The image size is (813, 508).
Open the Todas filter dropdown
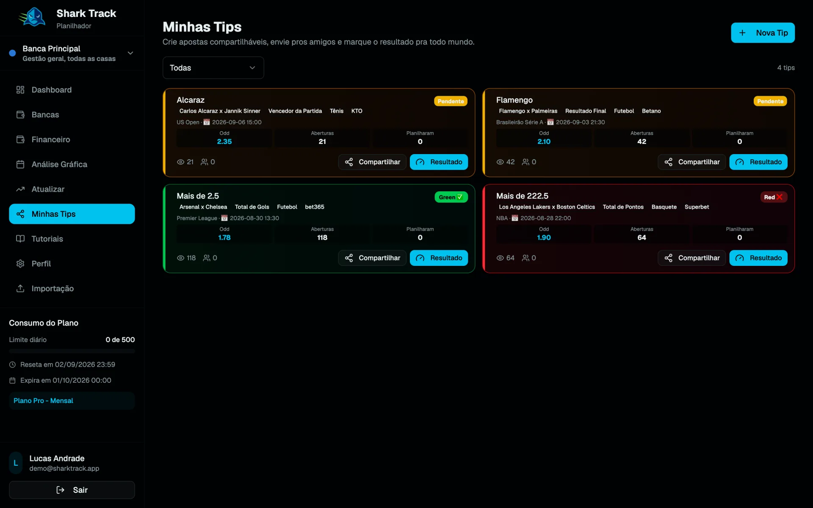(213, 68)
